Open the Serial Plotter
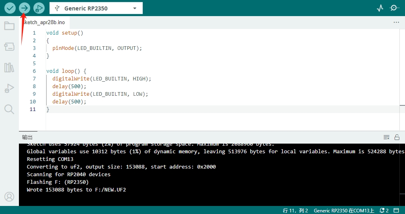Screen dimensions: 405x214 coord(380,8)
